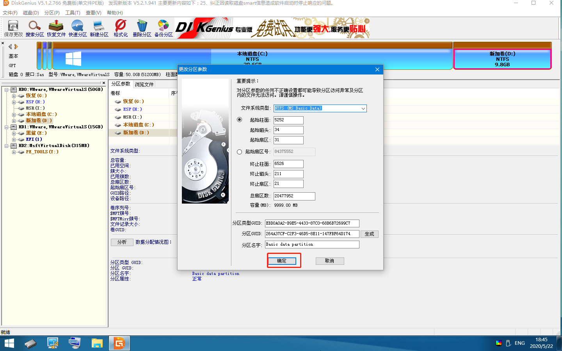This screenshot has width=562, height=351.
Task: Open Windows Start menu
Action: click(x=9, y=343)
